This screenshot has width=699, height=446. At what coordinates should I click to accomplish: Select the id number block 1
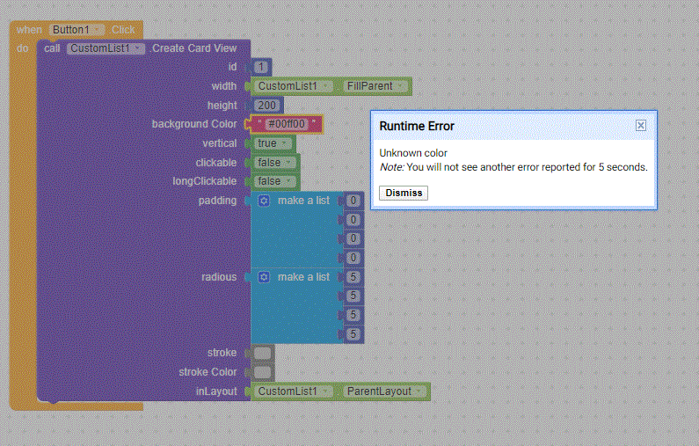click(261, 67)
